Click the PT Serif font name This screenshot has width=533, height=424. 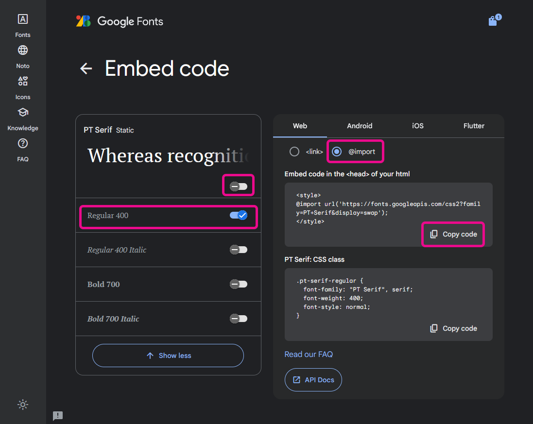[98, 130]
